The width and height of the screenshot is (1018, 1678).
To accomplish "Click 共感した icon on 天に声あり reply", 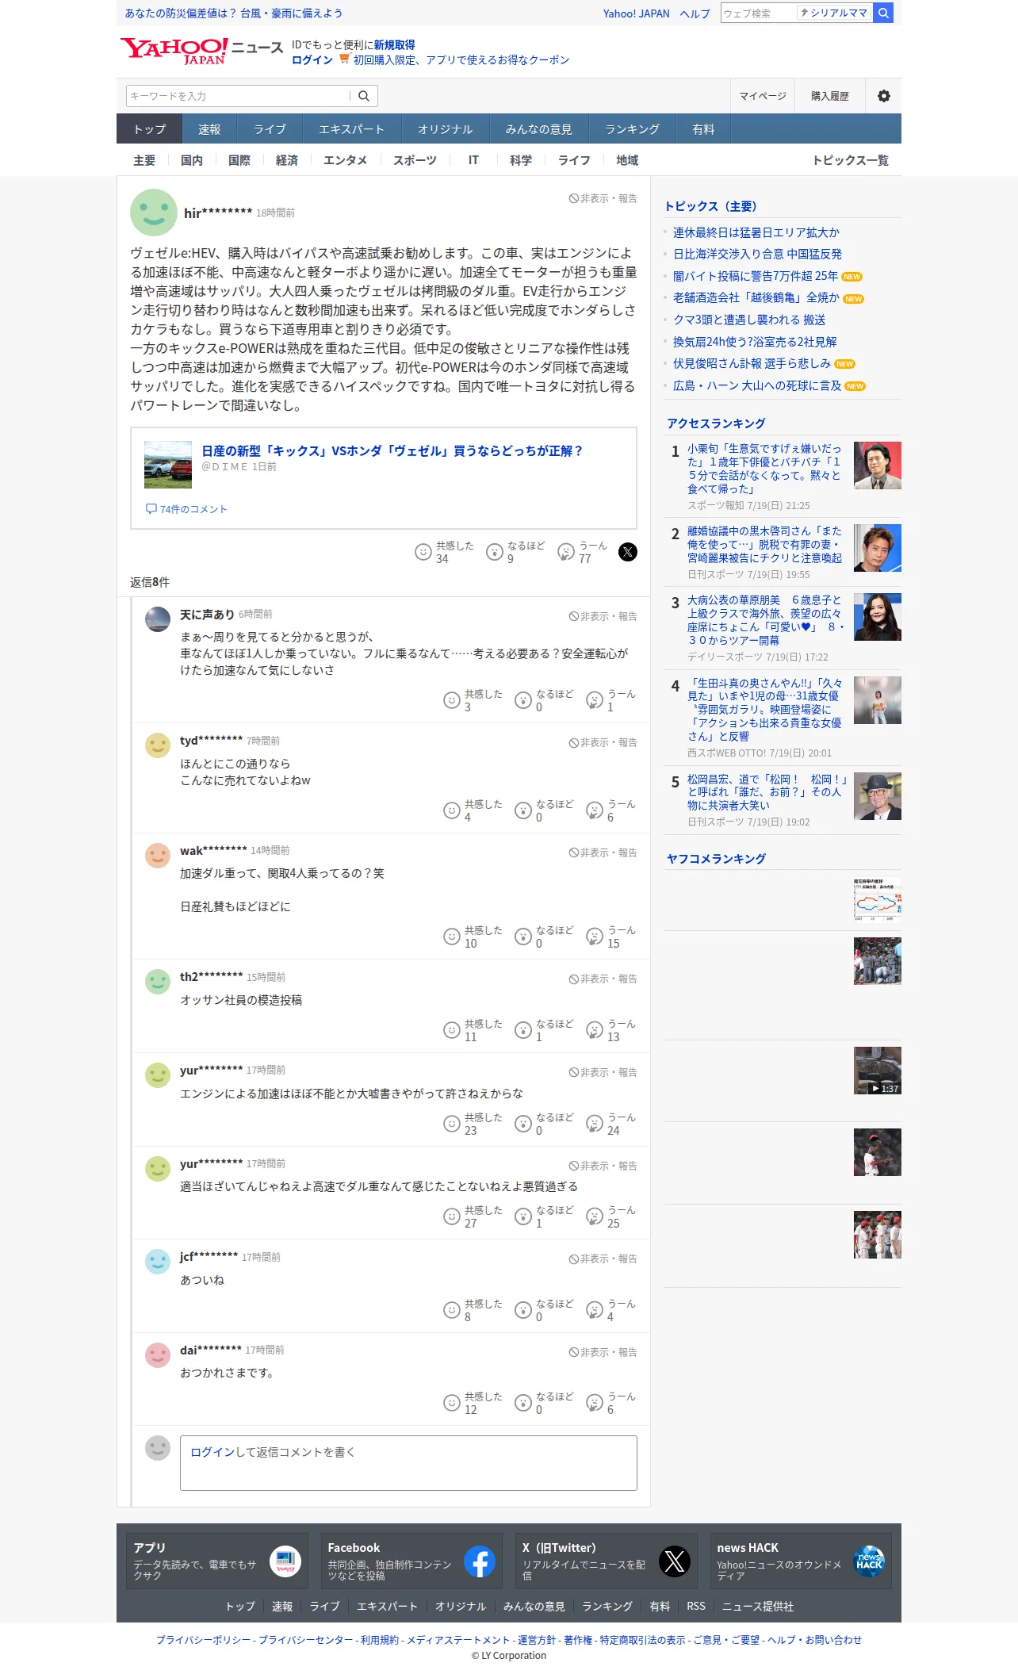I will (x=452, y=700).
